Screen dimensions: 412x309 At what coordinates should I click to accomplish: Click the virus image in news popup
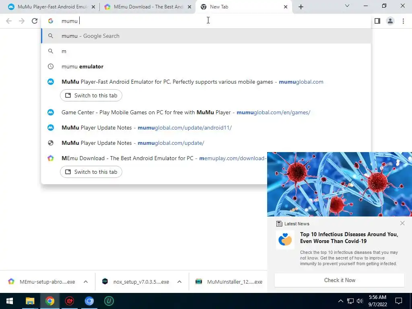tap(340, 184)
